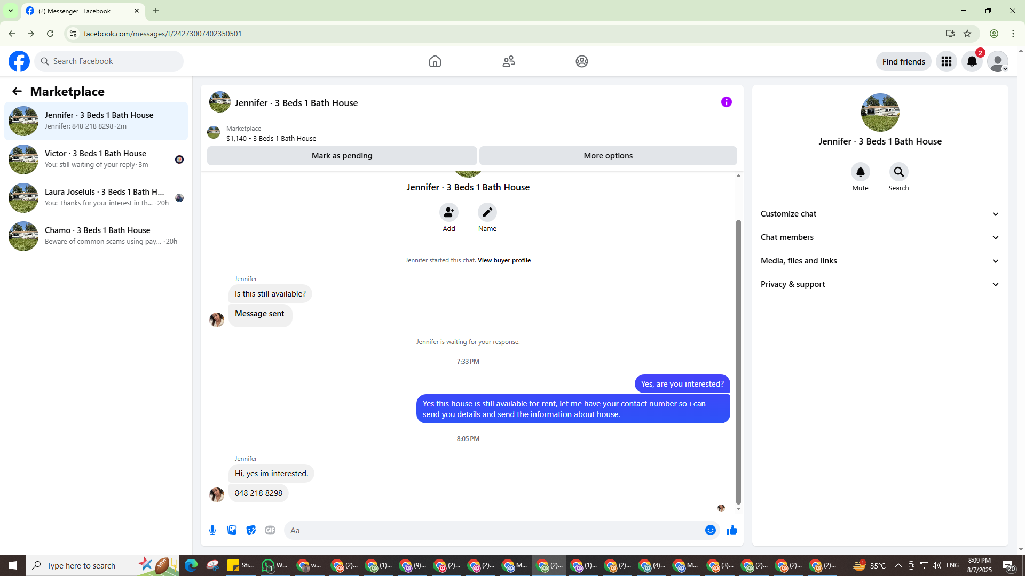1025x576 pixels.
Task: Click the Facebook logo icon
Action: click(19, 61)
